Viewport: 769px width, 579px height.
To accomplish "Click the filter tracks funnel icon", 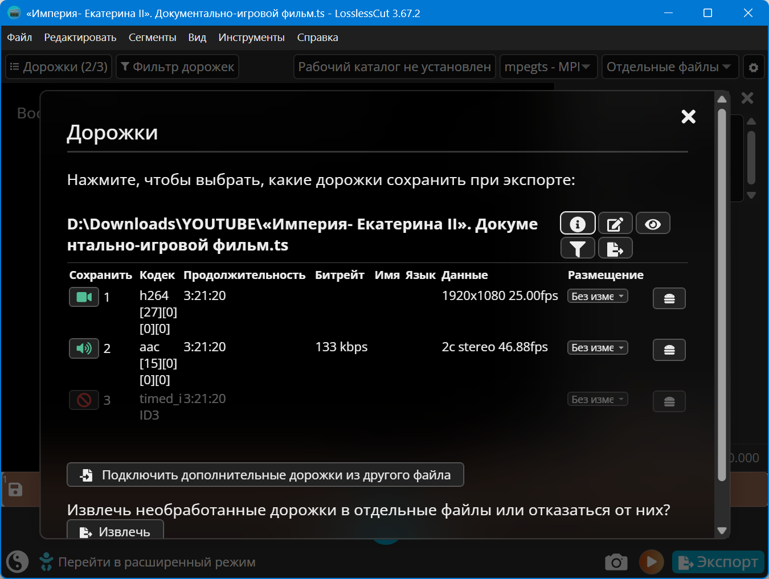I will click(578, 249).
